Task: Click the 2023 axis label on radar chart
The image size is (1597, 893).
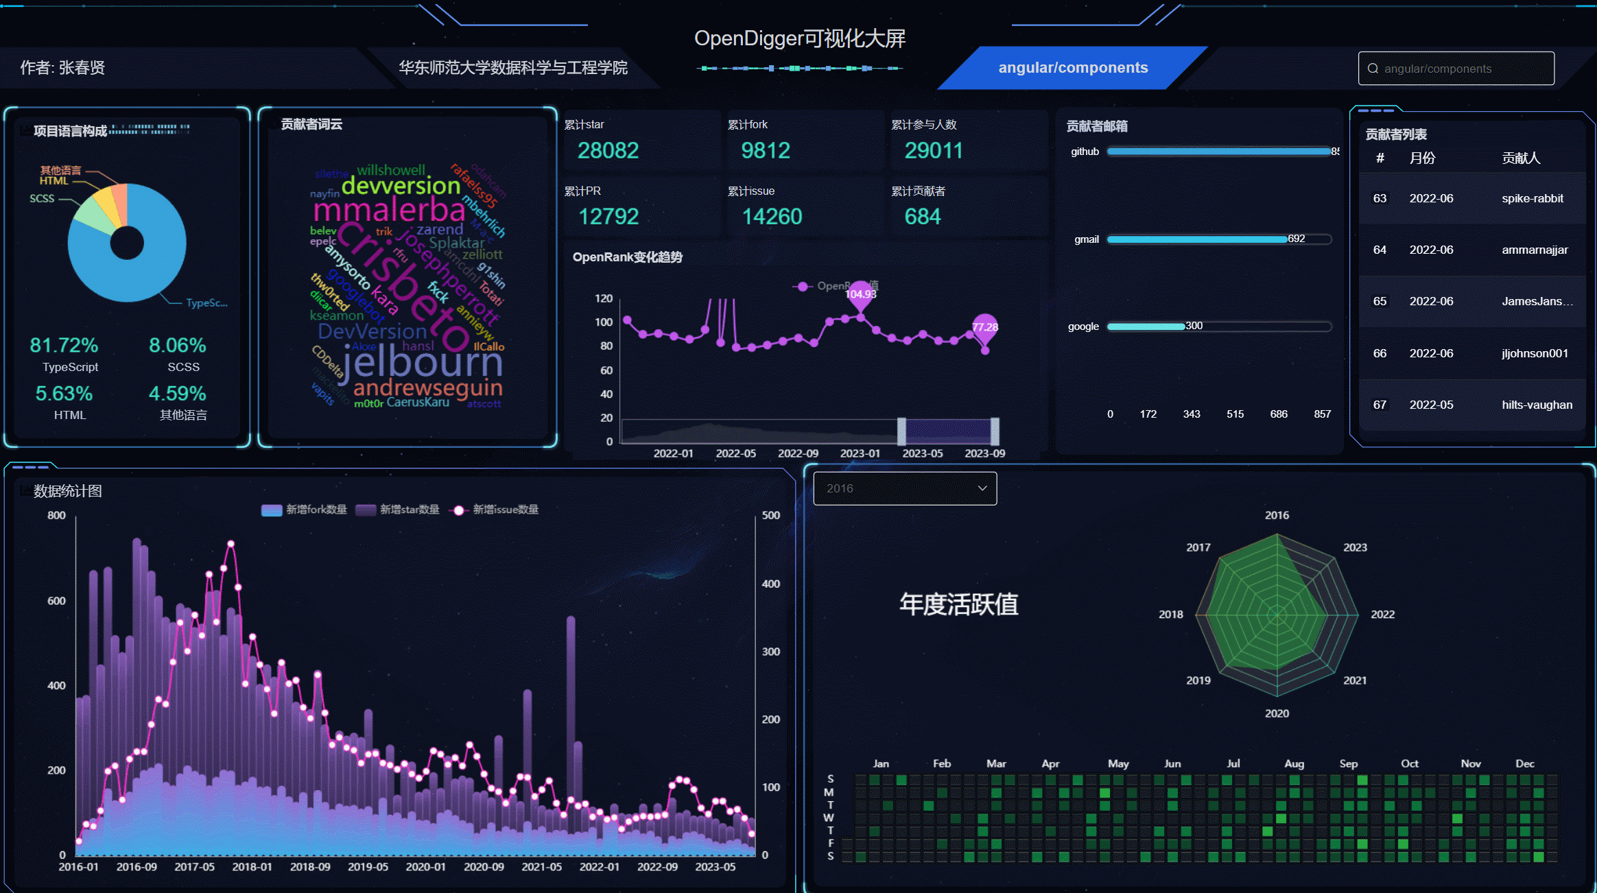Action: click(1355, 547)
